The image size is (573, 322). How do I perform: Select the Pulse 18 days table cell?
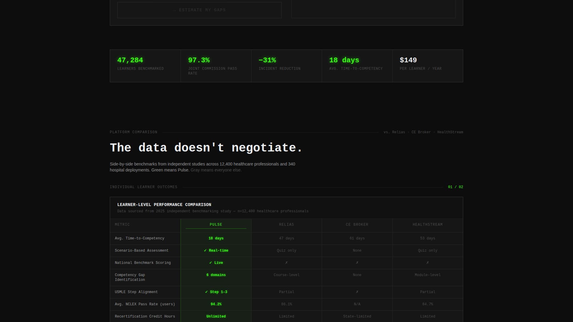pos(216,239)
